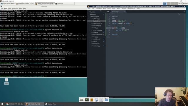This screenshot has width=188, height=106.
Task: Open Sublime Text's Find menu
Action: 105,9
